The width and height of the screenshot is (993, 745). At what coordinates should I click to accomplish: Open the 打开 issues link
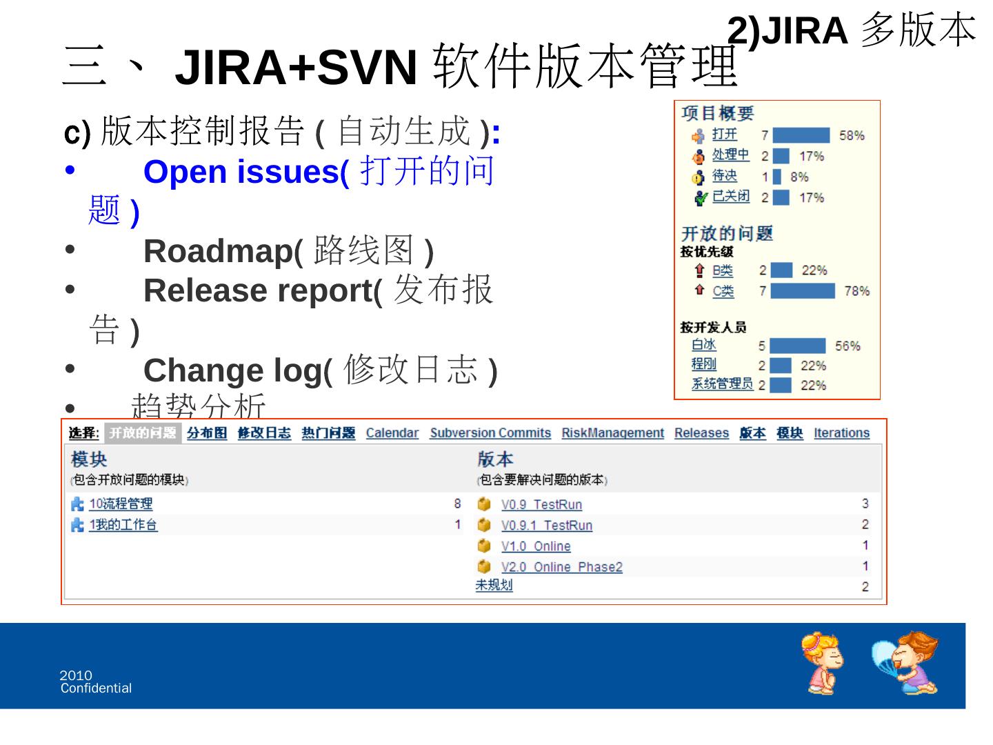click(x=725, y=135)
